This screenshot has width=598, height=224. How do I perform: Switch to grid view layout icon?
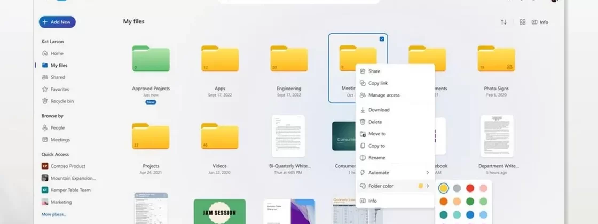[522, 22]
